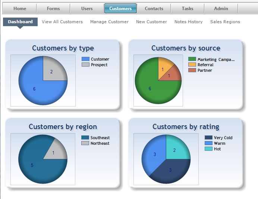Click the Marketing Campa... legend label
The image size is (258, 199).
click(216, 59)
